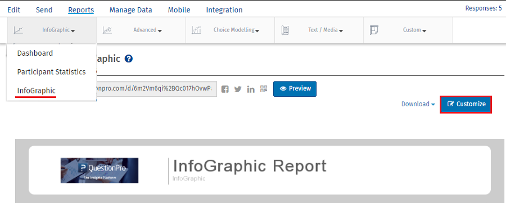Click the Advanced chart icon
The image size is (506, 203).
click(x=107, y=30)
